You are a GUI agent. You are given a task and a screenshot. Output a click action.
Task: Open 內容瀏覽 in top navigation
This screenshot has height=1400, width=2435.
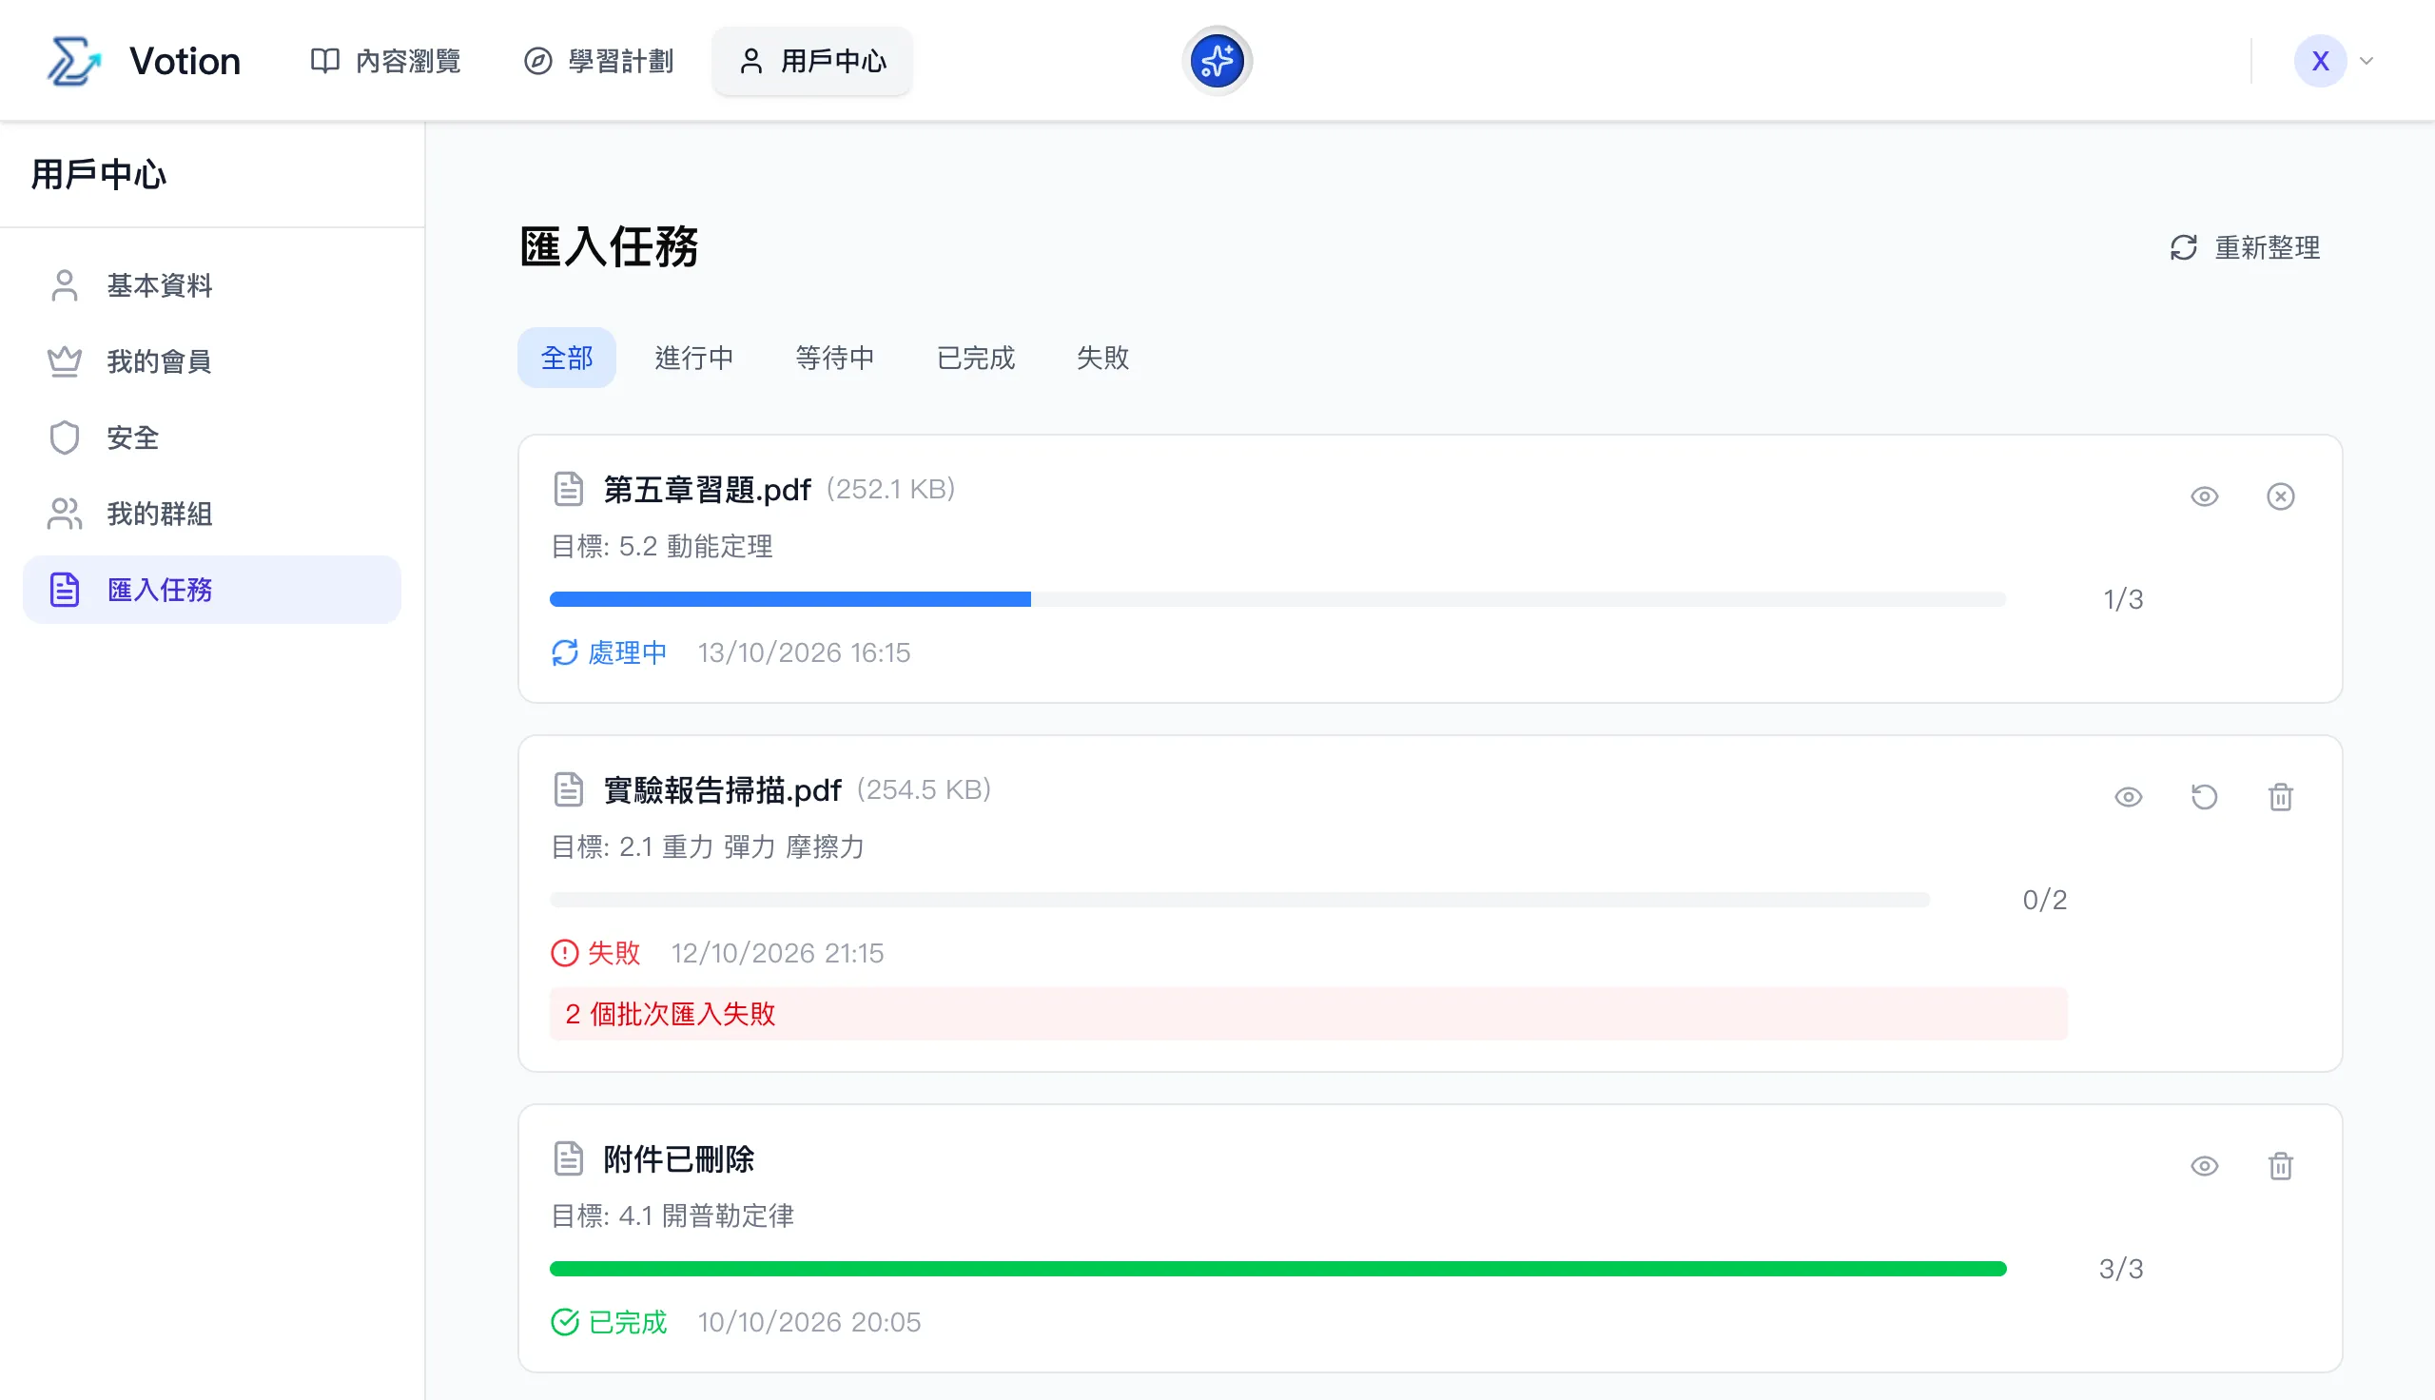pos(386,61)
